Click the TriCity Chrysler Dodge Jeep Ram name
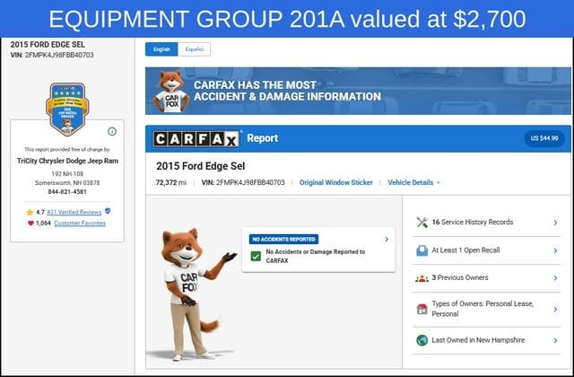Screen dimensions: 574x377 (67, 161)
